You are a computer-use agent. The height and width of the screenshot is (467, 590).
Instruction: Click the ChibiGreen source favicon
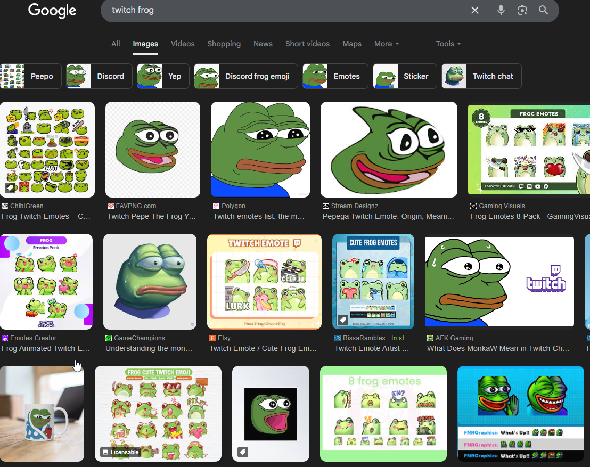click(x=5, y=206)
